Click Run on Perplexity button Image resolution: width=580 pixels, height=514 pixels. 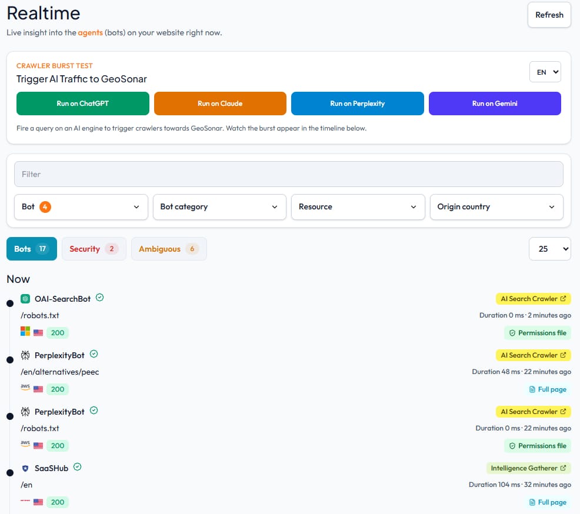click(357, 104)
